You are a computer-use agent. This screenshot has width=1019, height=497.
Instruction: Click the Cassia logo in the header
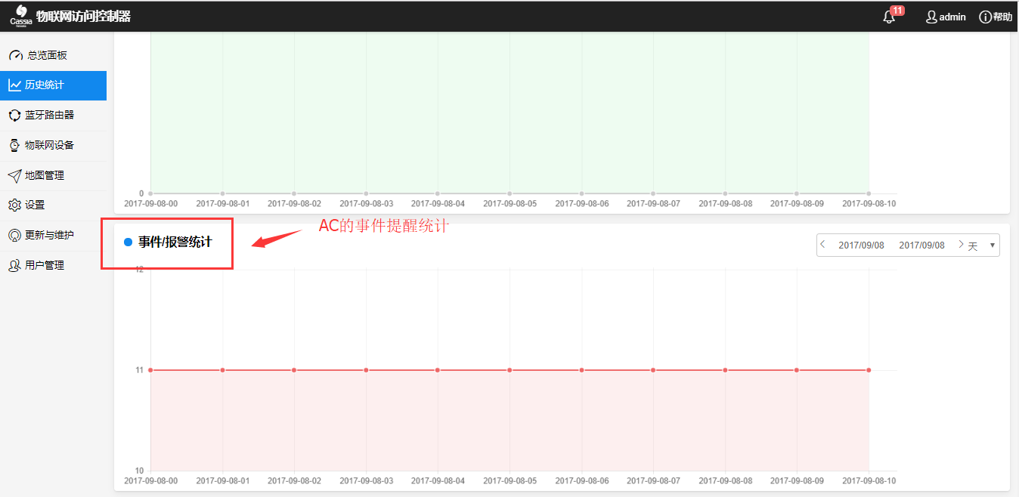20,16
